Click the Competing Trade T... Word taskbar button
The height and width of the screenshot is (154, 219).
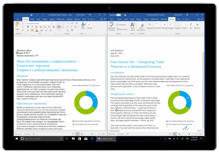pyautogui.click(x=106, y=139)
